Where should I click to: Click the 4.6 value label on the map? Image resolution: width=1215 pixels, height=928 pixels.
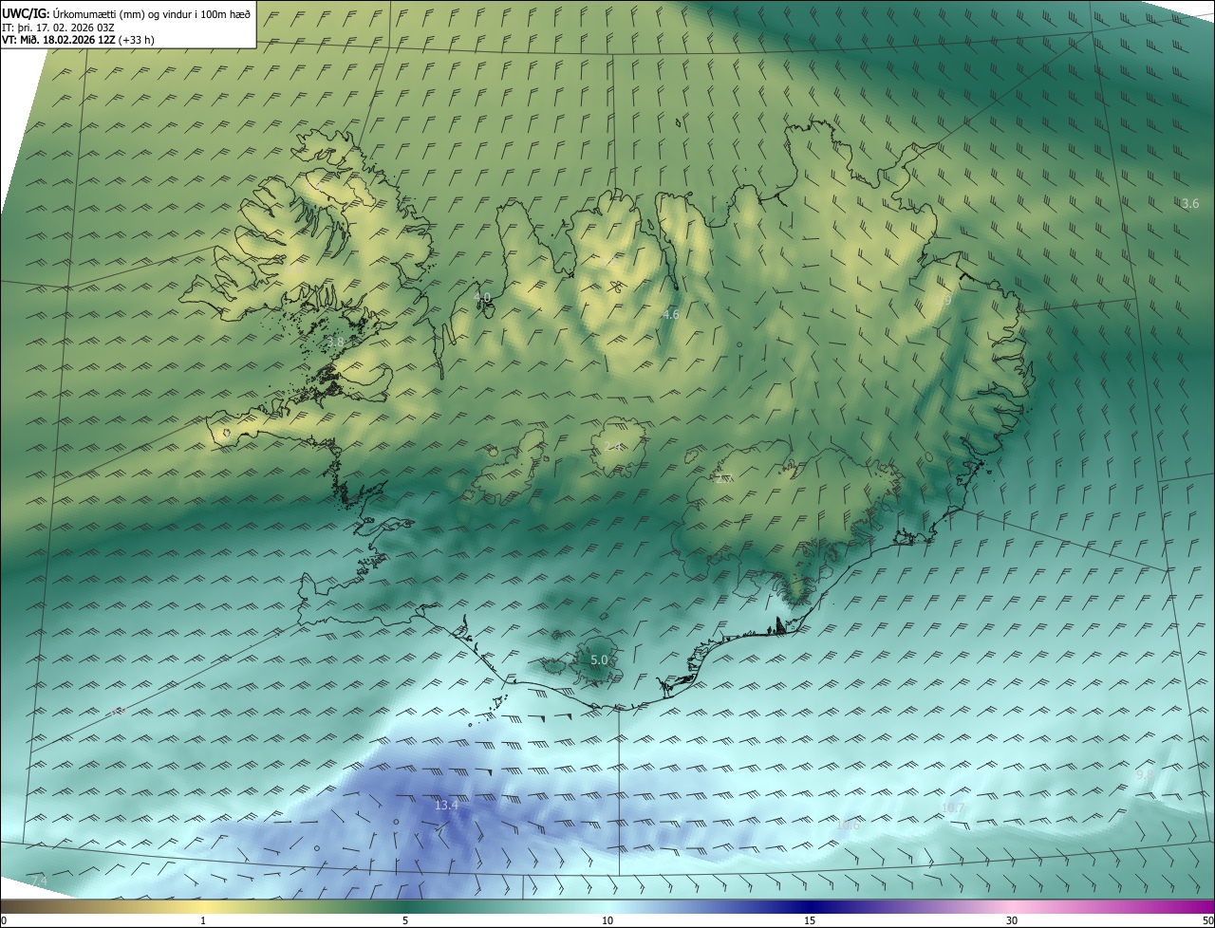click(x=670, y=314)
